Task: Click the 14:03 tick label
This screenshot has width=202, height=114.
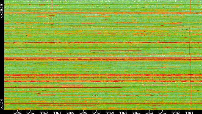Action: coord(44,113)
